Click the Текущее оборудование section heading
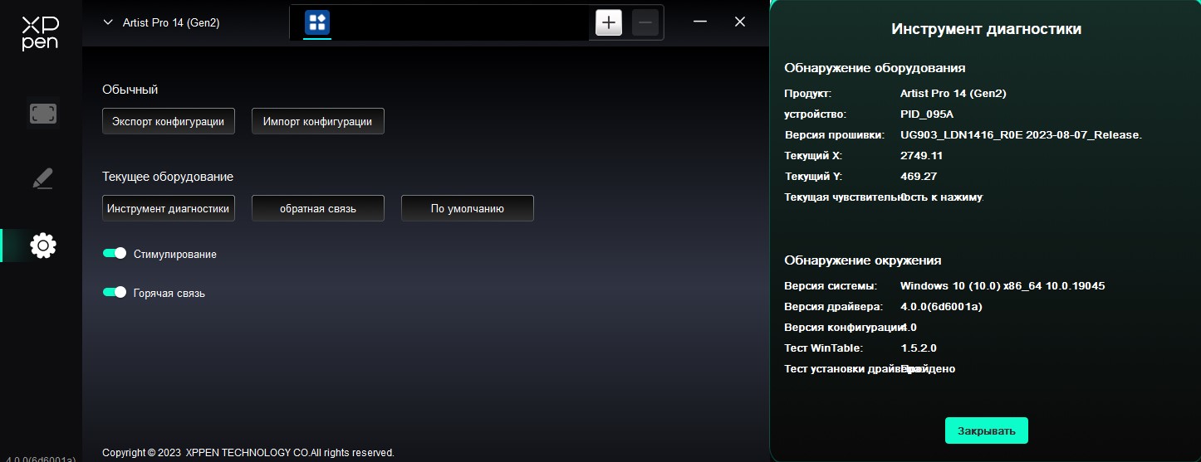 coord(168,177)
